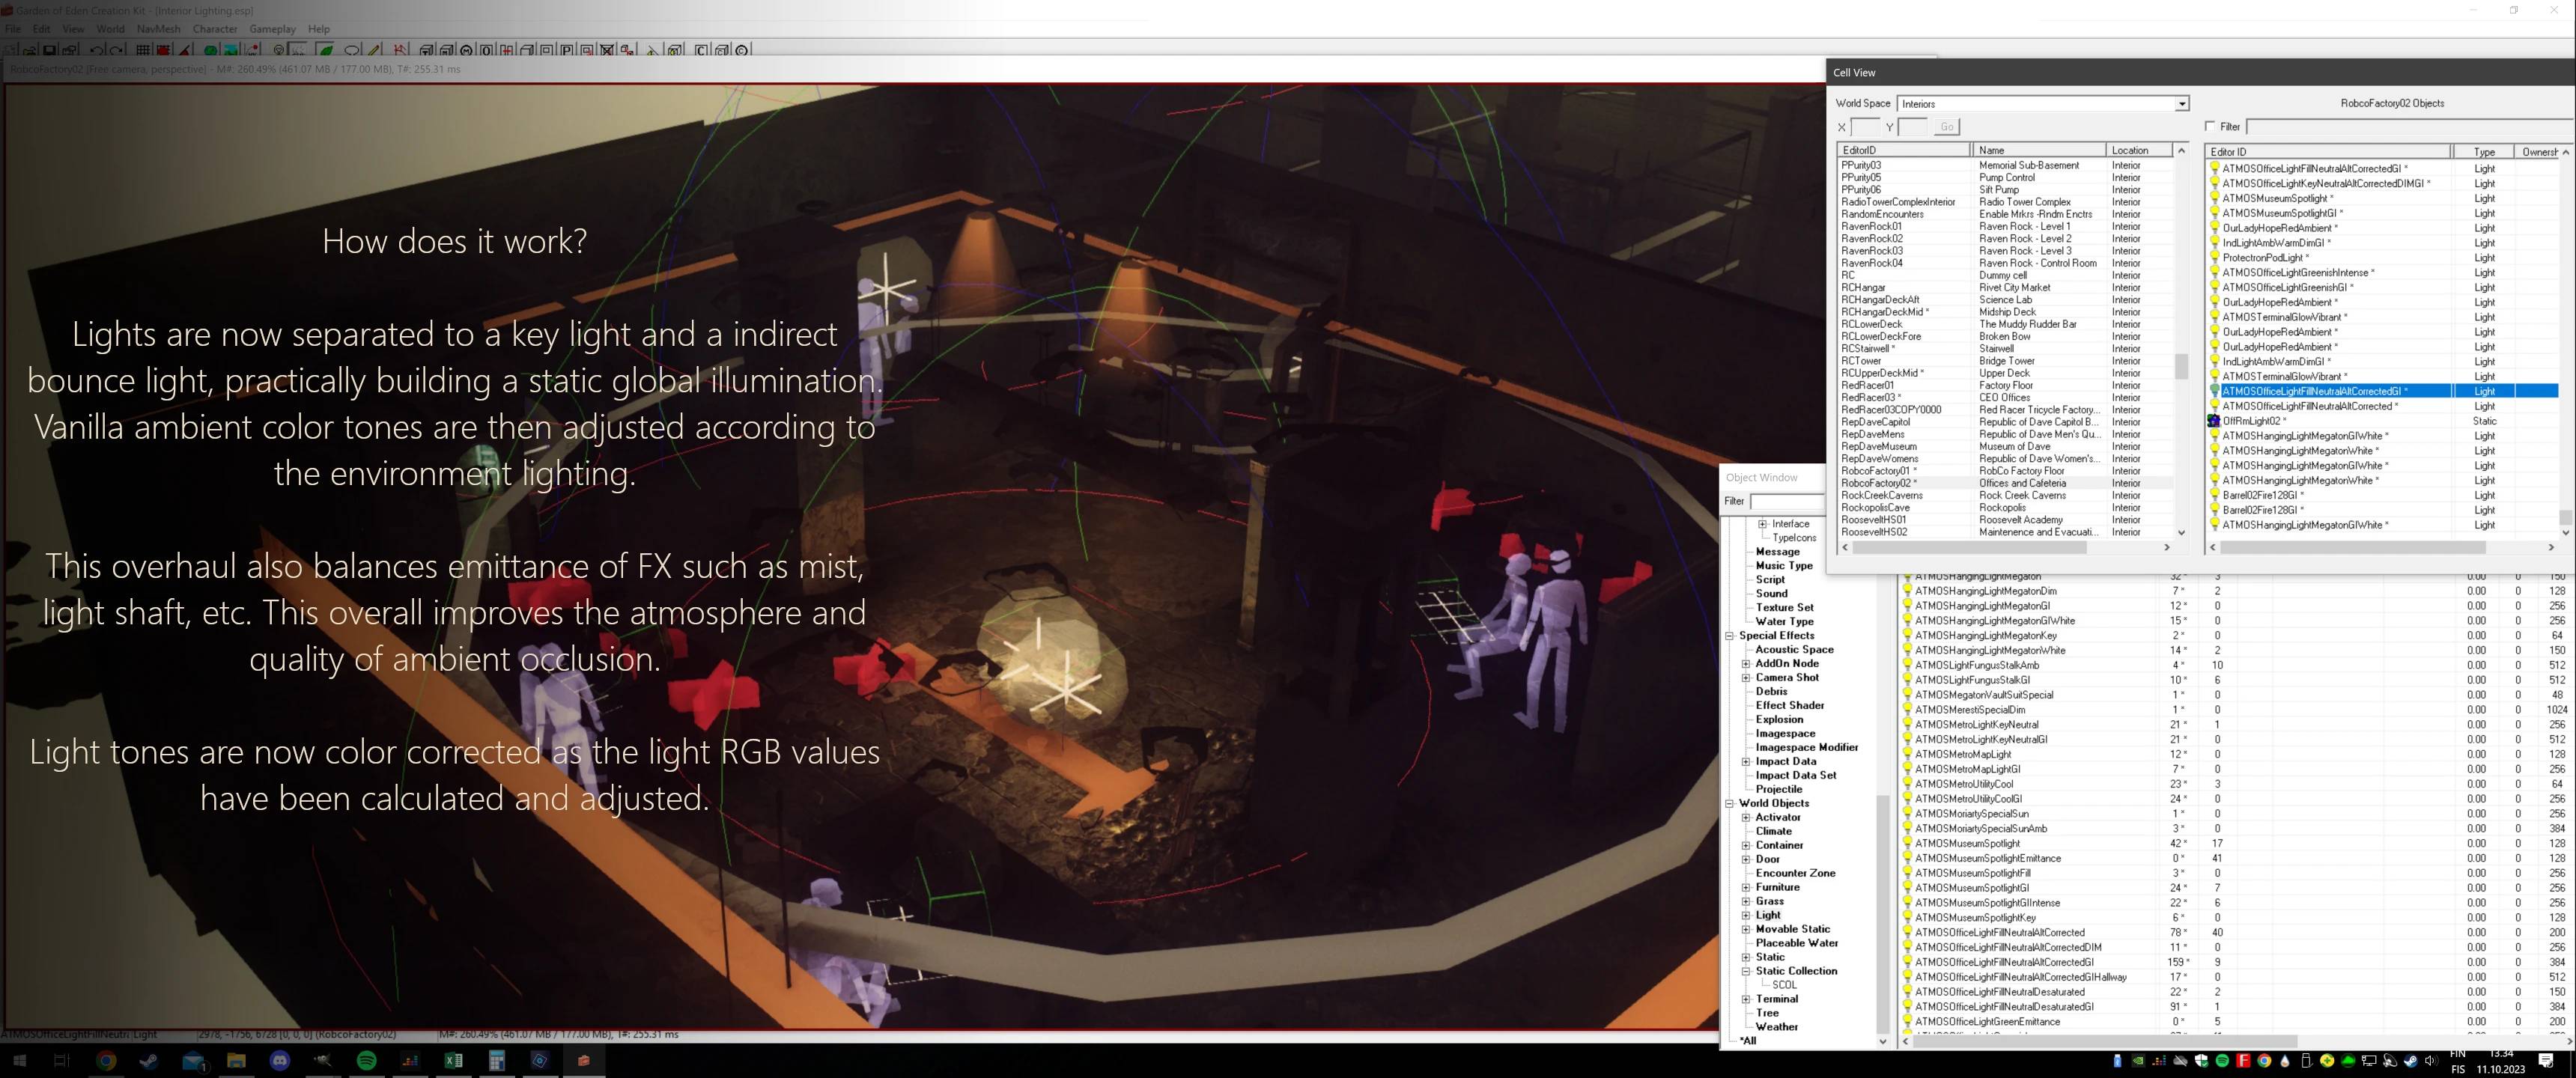Click the redo arrow in the toolbar
Viewport: 2576px width, 1078px height.
116,51
